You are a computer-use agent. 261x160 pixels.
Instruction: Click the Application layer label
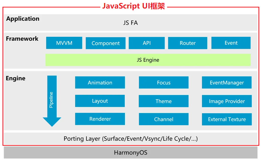click(23, 19)
